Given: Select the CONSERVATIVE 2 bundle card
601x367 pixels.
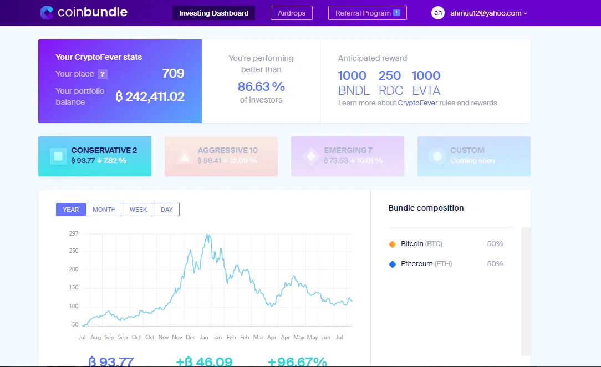Looking at the screenshot, I should coord(95,156).
